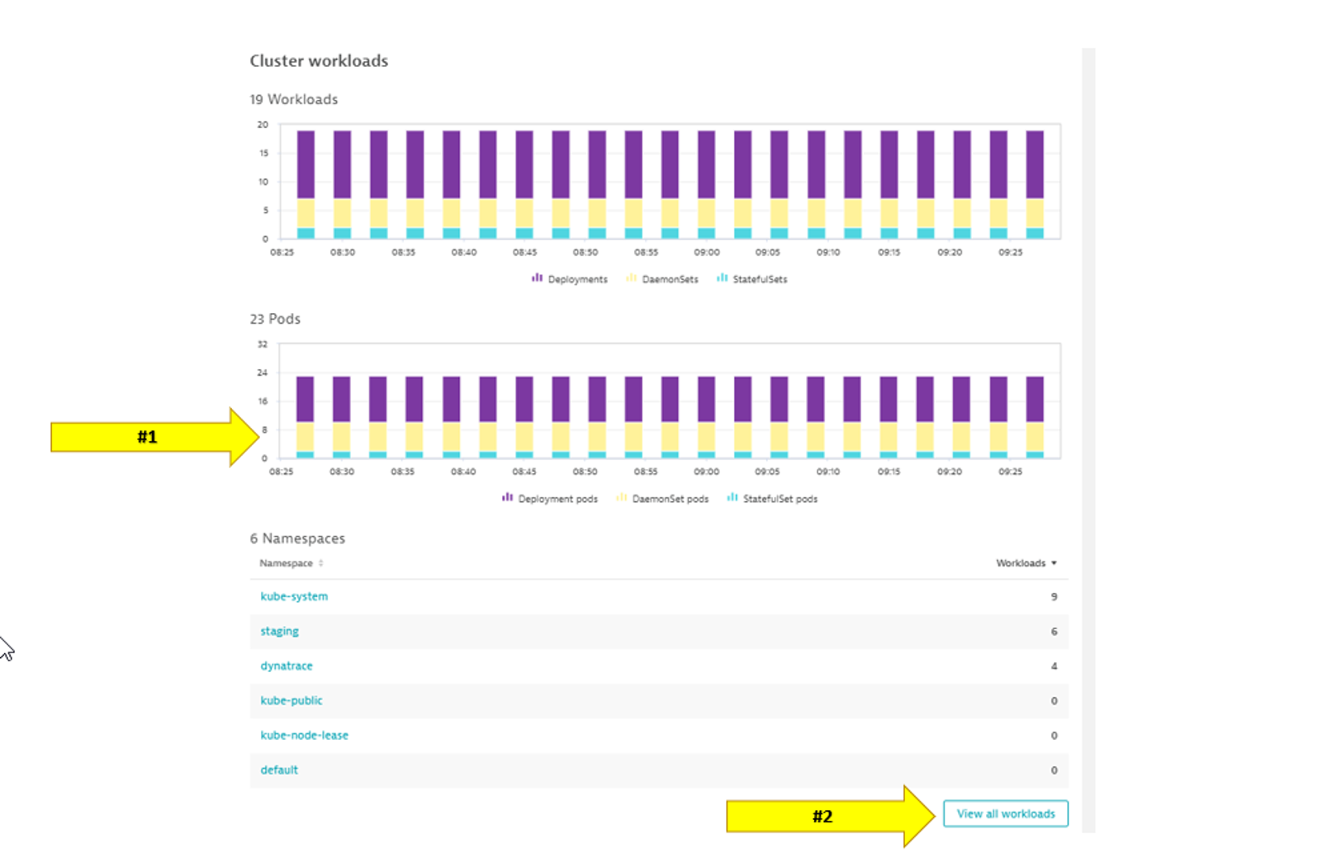Click the Workloads column sort arrow

tap(1054, 563)
